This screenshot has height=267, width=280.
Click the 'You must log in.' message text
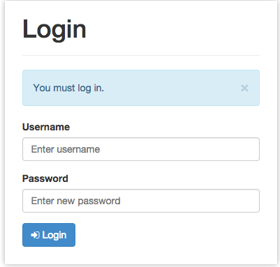click(68, 88)
